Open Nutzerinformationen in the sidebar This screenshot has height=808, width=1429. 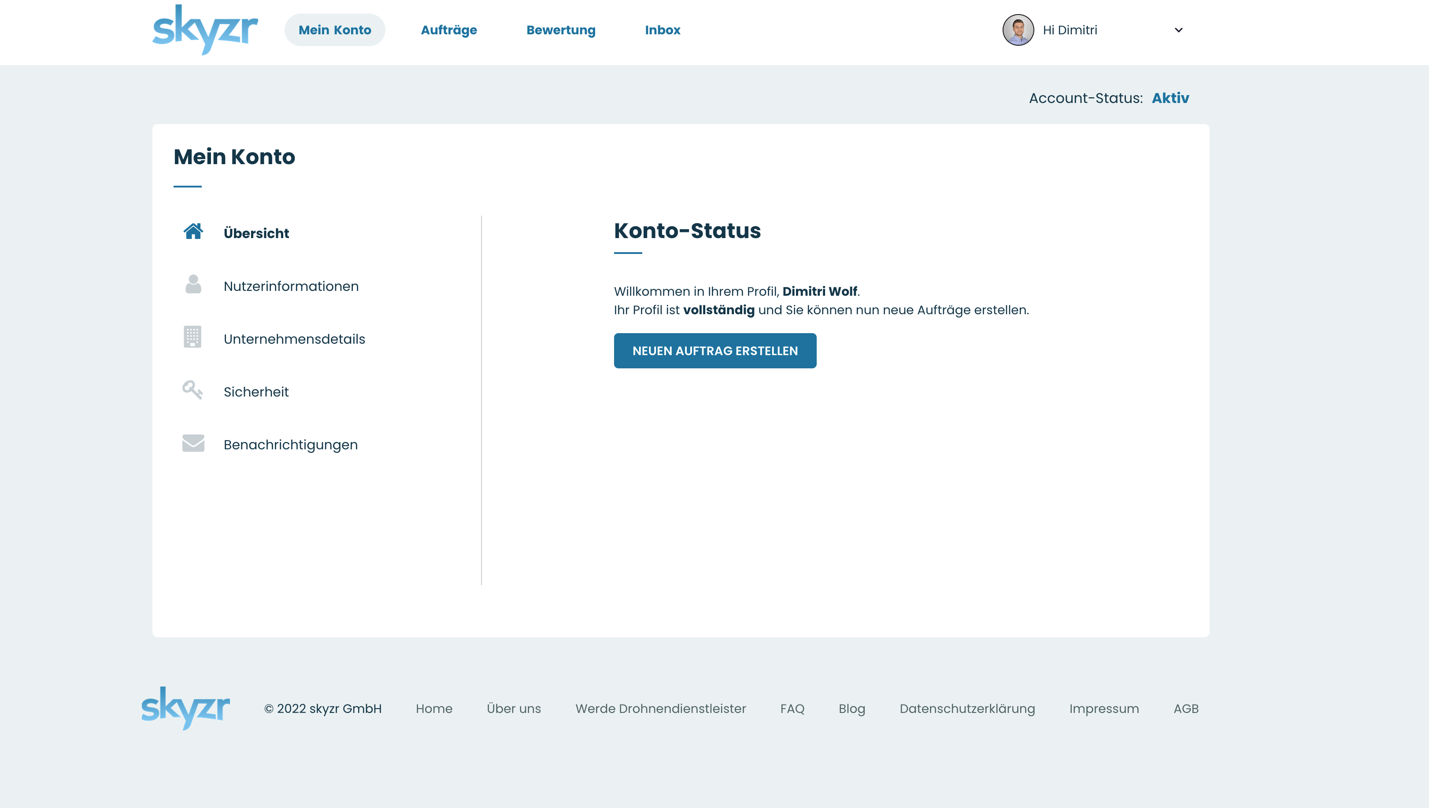[x=291, y=286]
